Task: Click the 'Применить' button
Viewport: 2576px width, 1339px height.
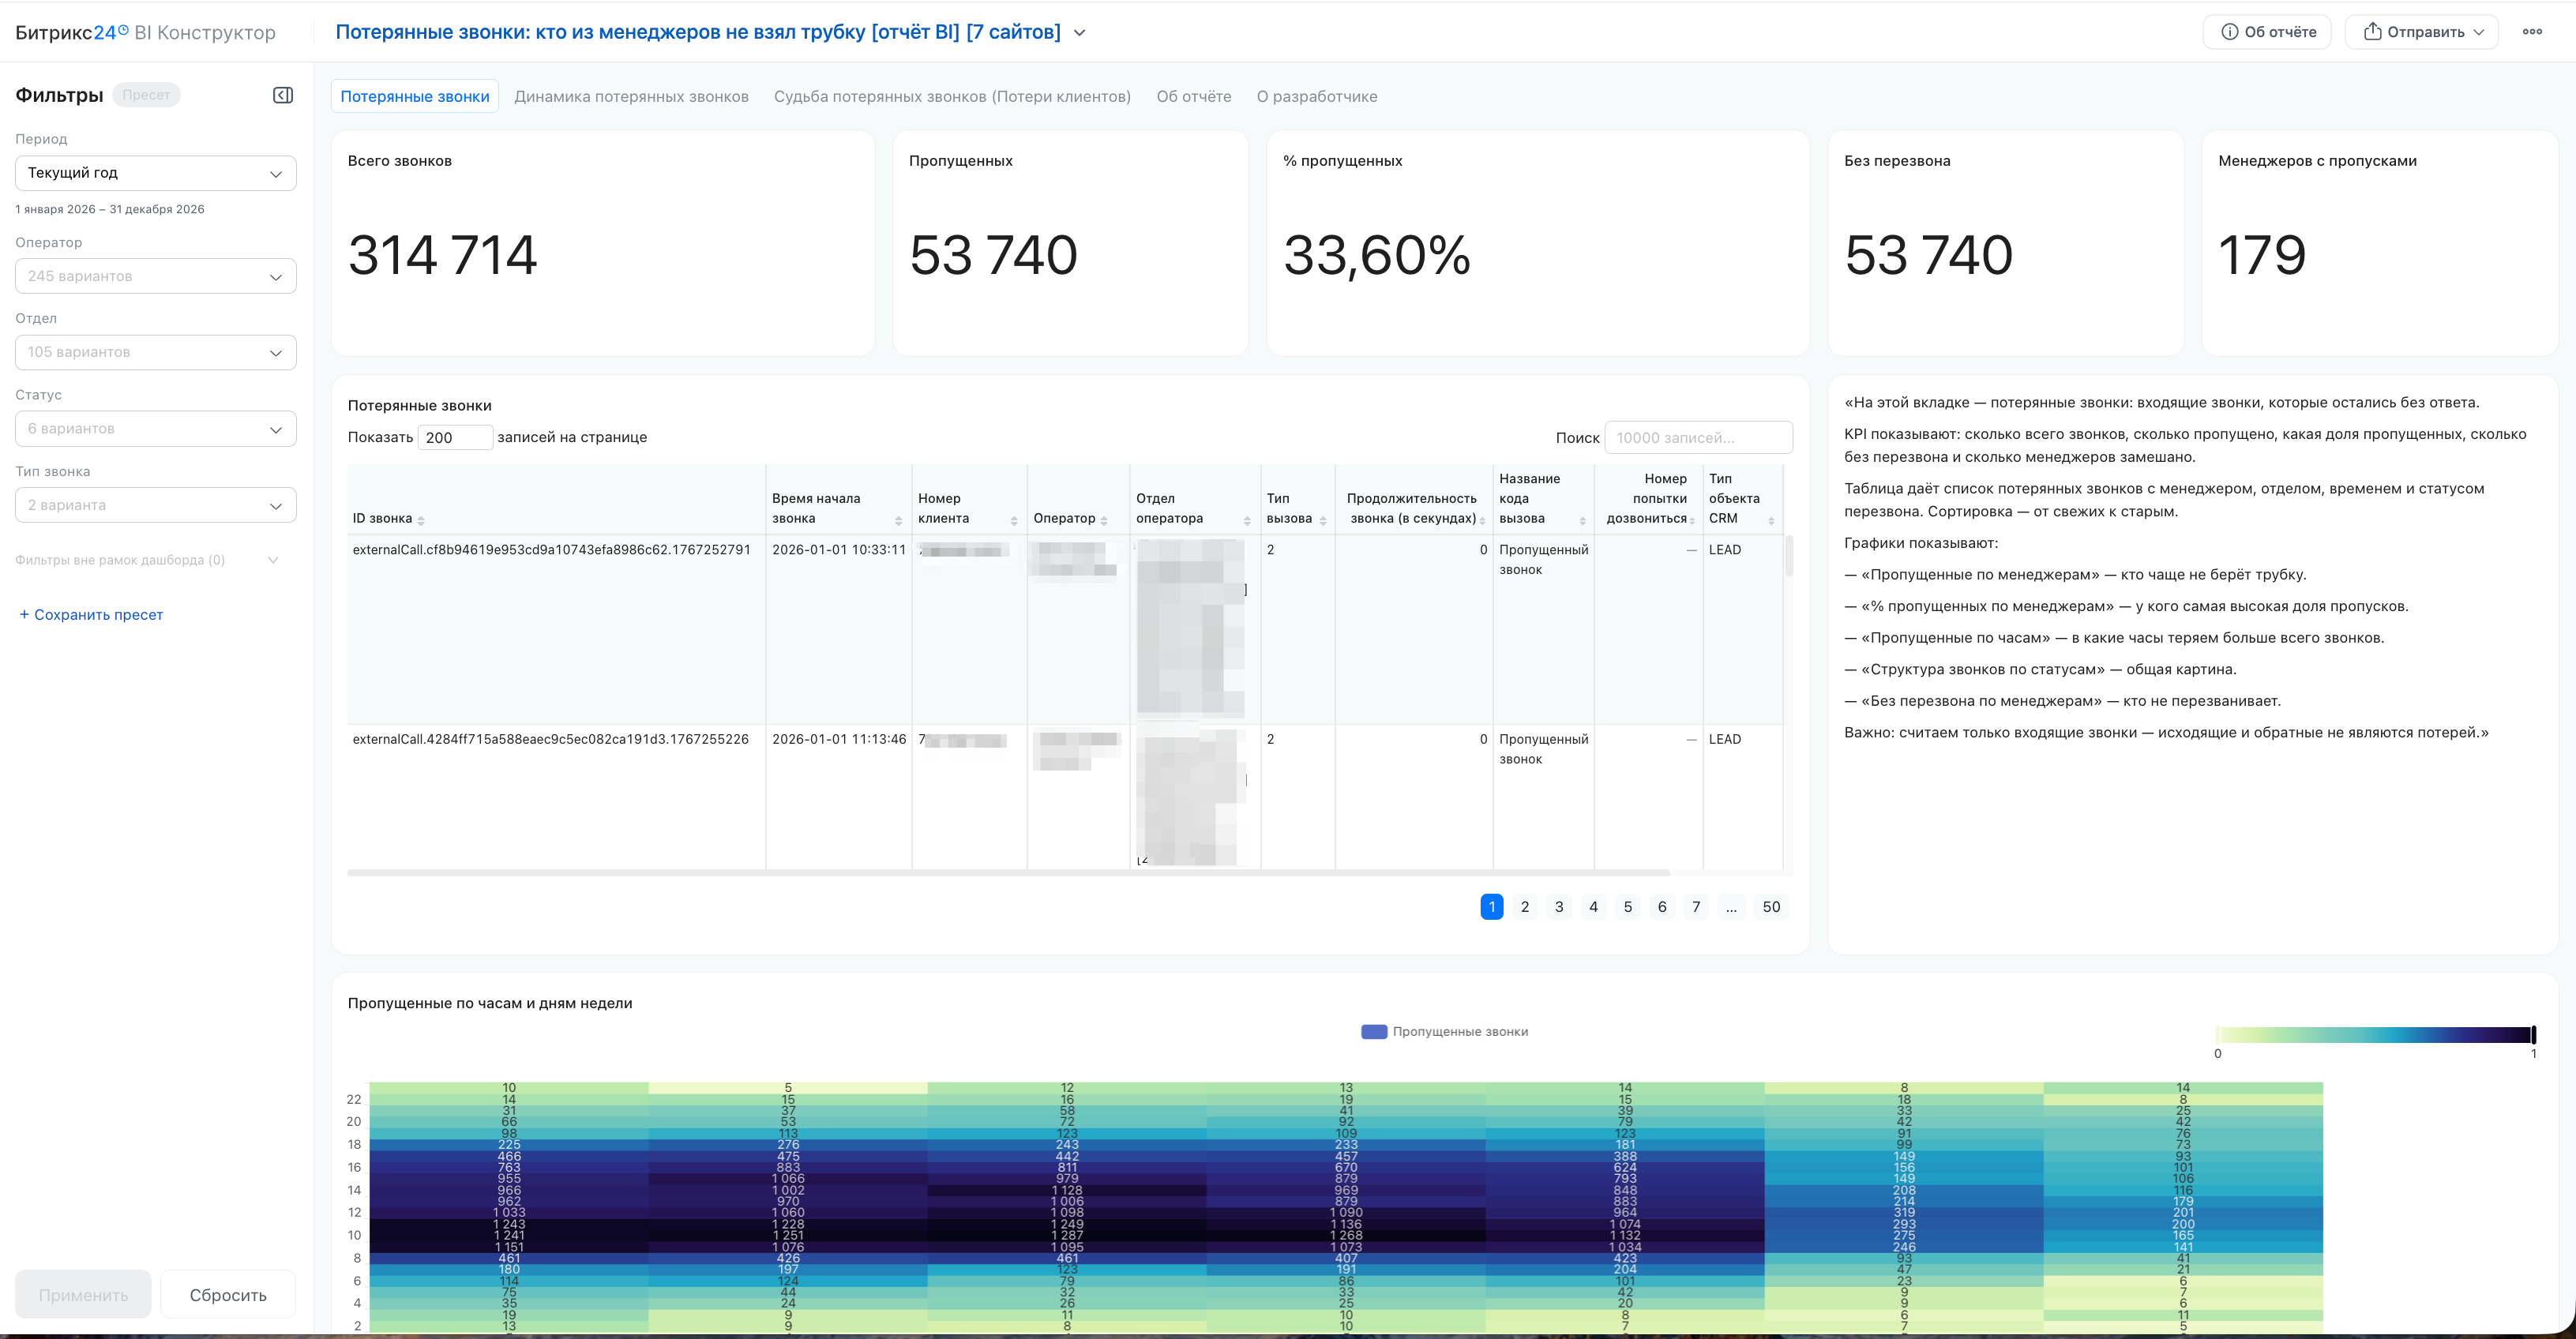Action: 83,1295
